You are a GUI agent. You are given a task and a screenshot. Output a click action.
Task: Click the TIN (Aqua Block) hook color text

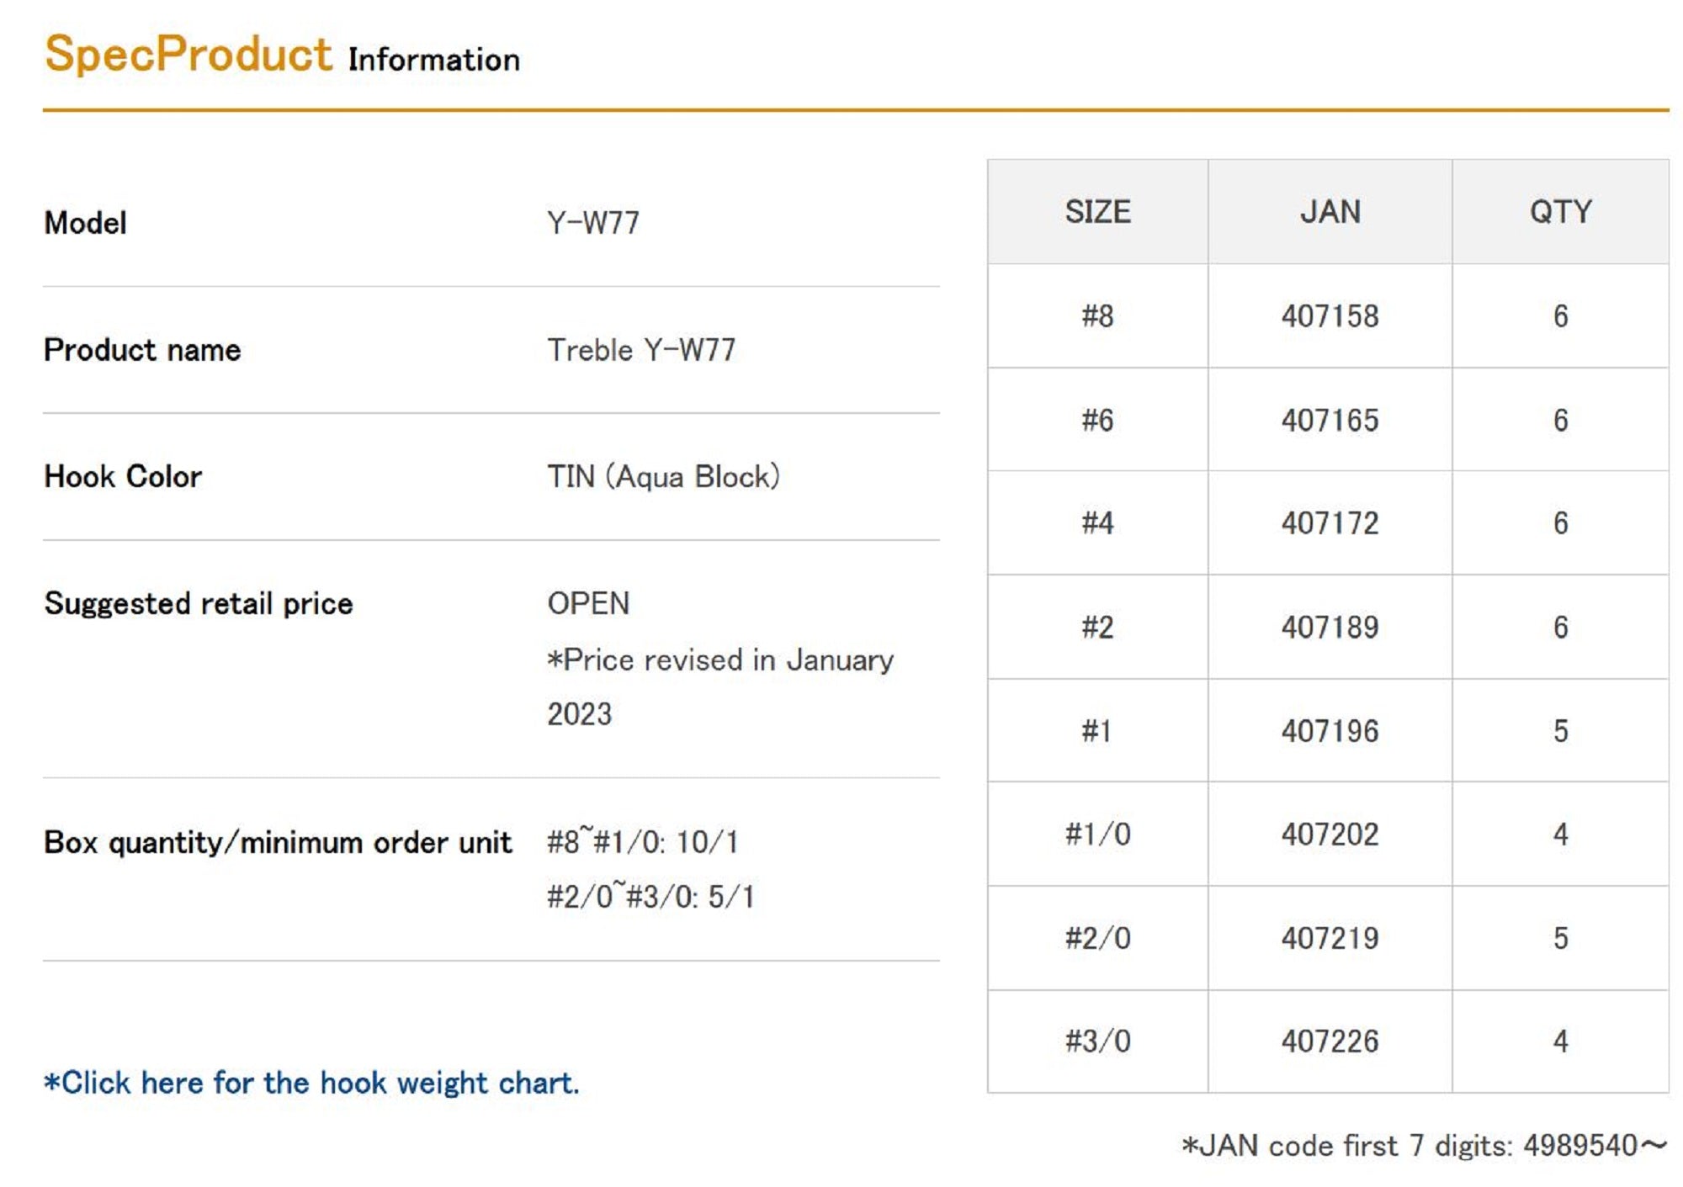tap(663, 477)
